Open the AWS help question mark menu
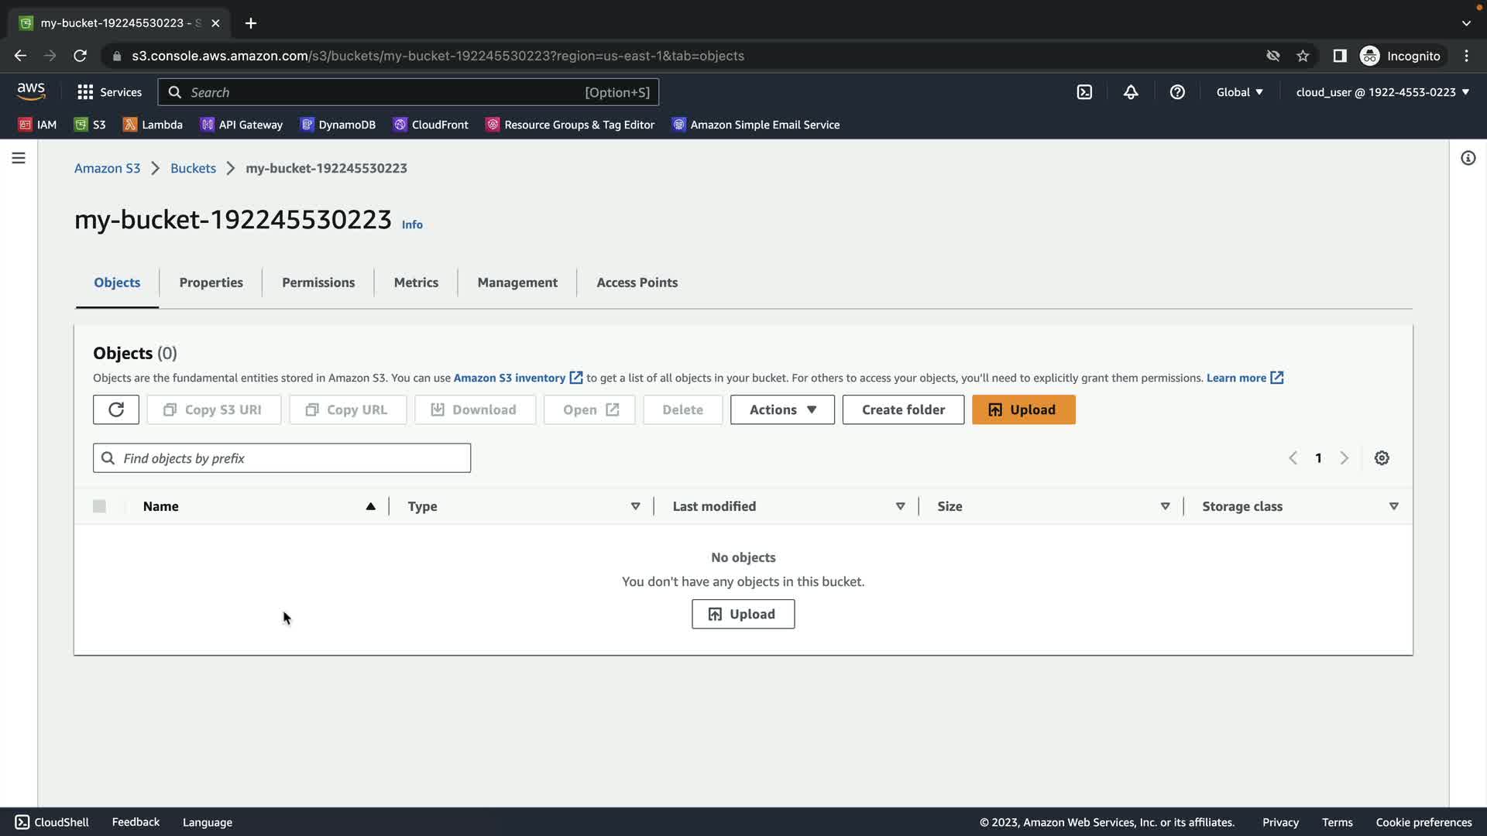Viewport: 1487px width, 836px height. coord(1177,92)
